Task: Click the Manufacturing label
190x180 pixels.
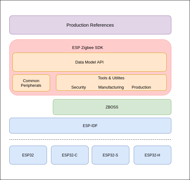Action: [111, 87]
